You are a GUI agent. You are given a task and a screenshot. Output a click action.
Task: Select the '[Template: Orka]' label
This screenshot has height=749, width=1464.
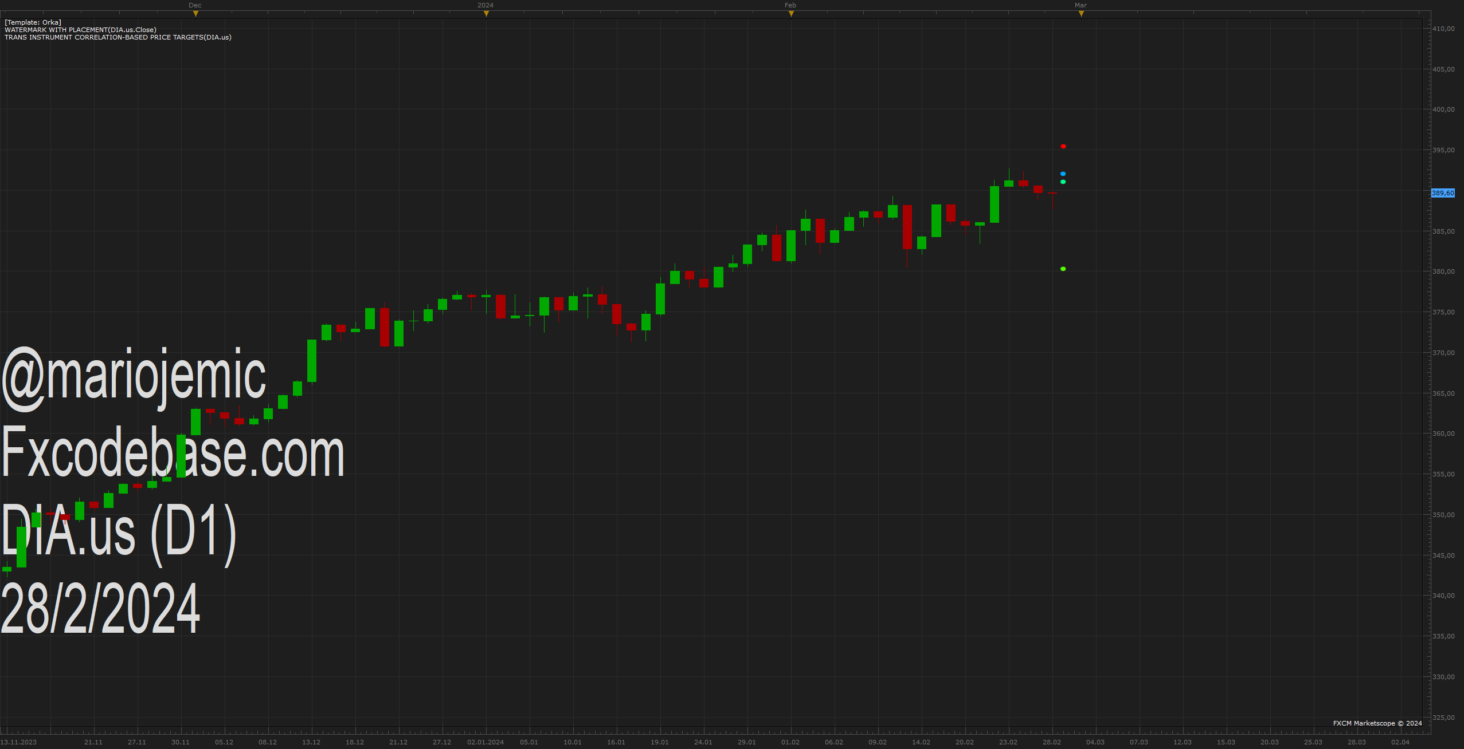(x=33, y=22)
